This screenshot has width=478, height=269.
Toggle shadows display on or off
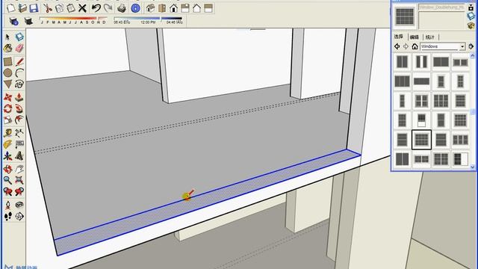pyautogui.click(x=28, y=21)
